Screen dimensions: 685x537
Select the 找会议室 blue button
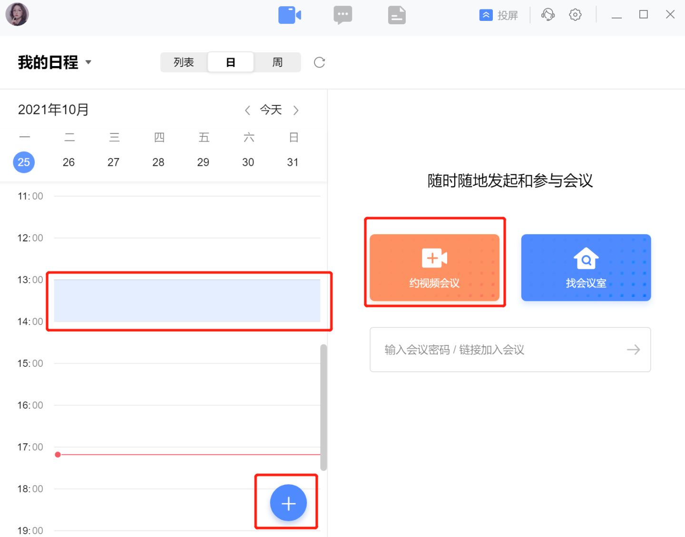click(586, 267)
